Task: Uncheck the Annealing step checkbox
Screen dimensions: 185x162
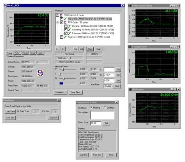Action: (x=66, y=30)
